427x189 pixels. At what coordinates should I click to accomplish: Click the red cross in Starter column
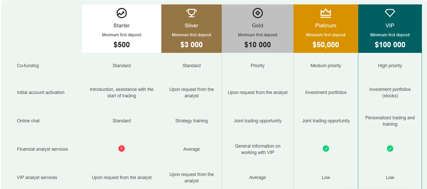[122, 149]
